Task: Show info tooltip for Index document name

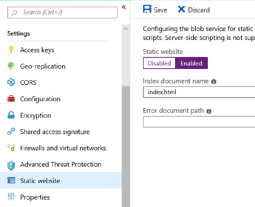Action: point(214,82)
